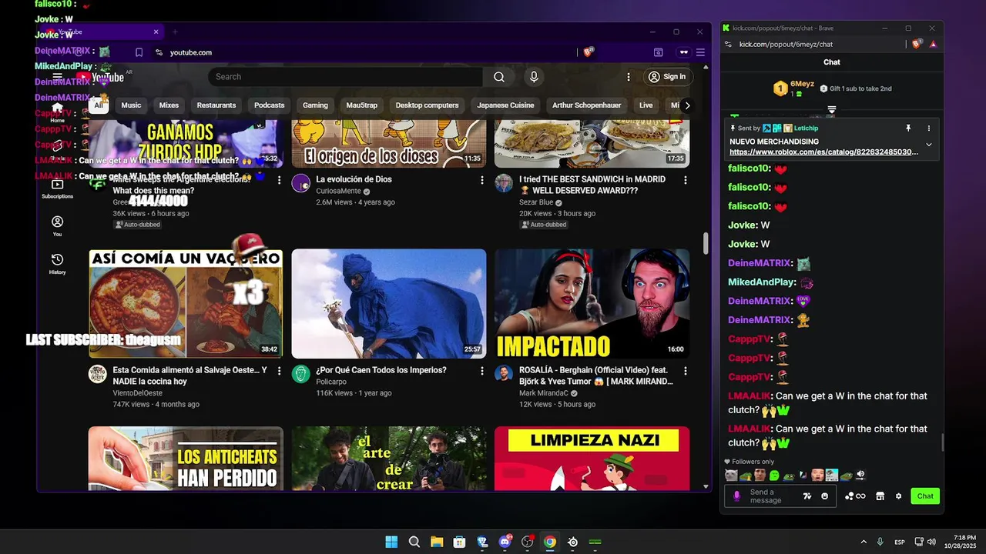Viewport: 986px width, 554px height.
Task: Click the chat sound volume icon
Action: 860,476
